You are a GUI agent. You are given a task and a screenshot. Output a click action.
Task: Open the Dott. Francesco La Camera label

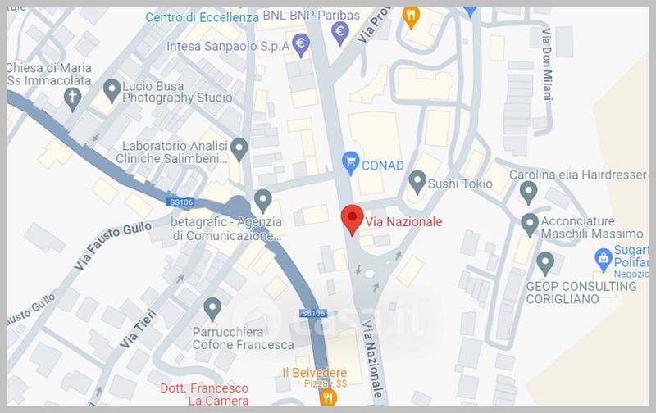tap(204, 394)
